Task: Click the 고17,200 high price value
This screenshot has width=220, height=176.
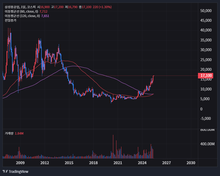Action: (57, 7)
